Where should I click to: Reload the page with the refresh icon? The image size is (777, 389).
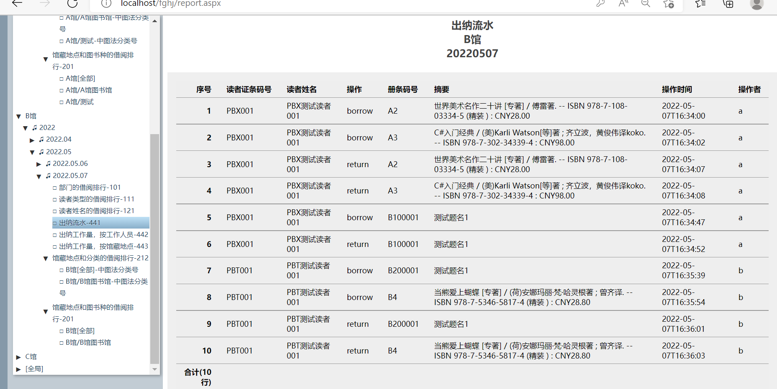pos(72,3)
